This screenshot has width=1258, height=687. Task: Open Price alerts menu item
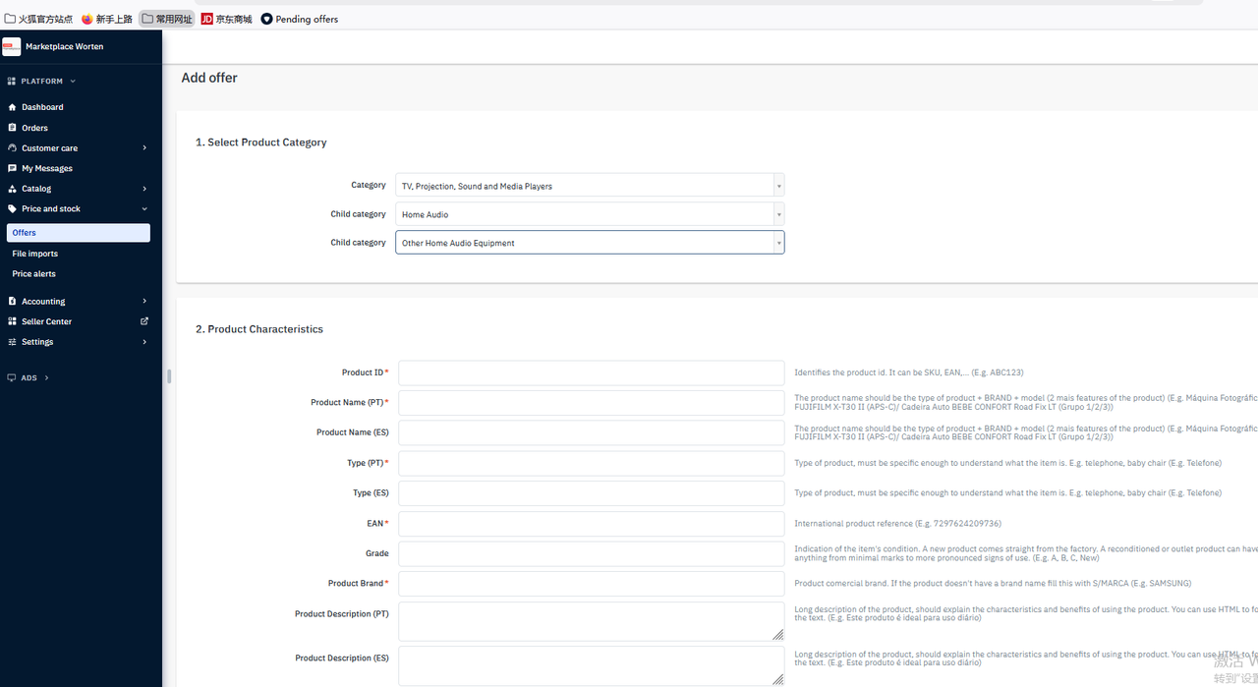pyautogui.click(x=34, y=274)
